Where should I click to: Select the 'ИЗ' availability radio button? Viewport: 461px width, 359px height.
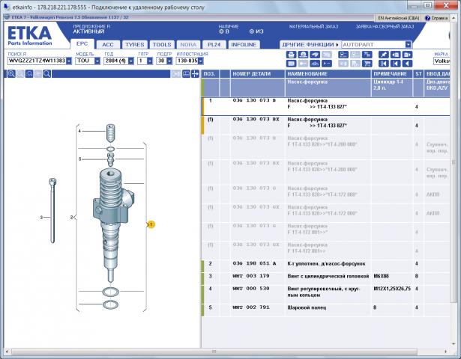coord(252,31)
